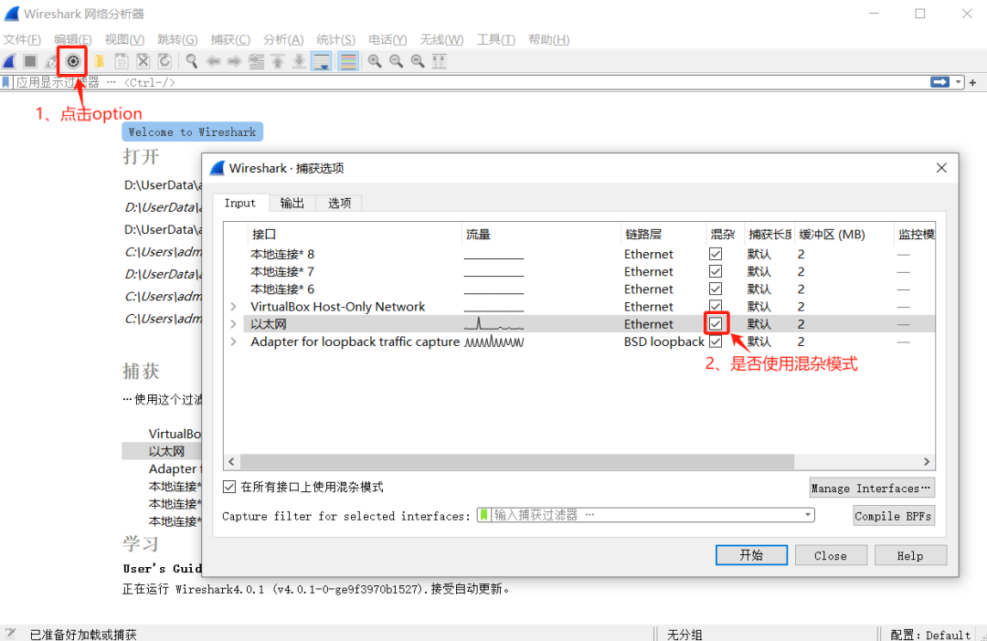Click capture filter green bookmark icon

483,515
